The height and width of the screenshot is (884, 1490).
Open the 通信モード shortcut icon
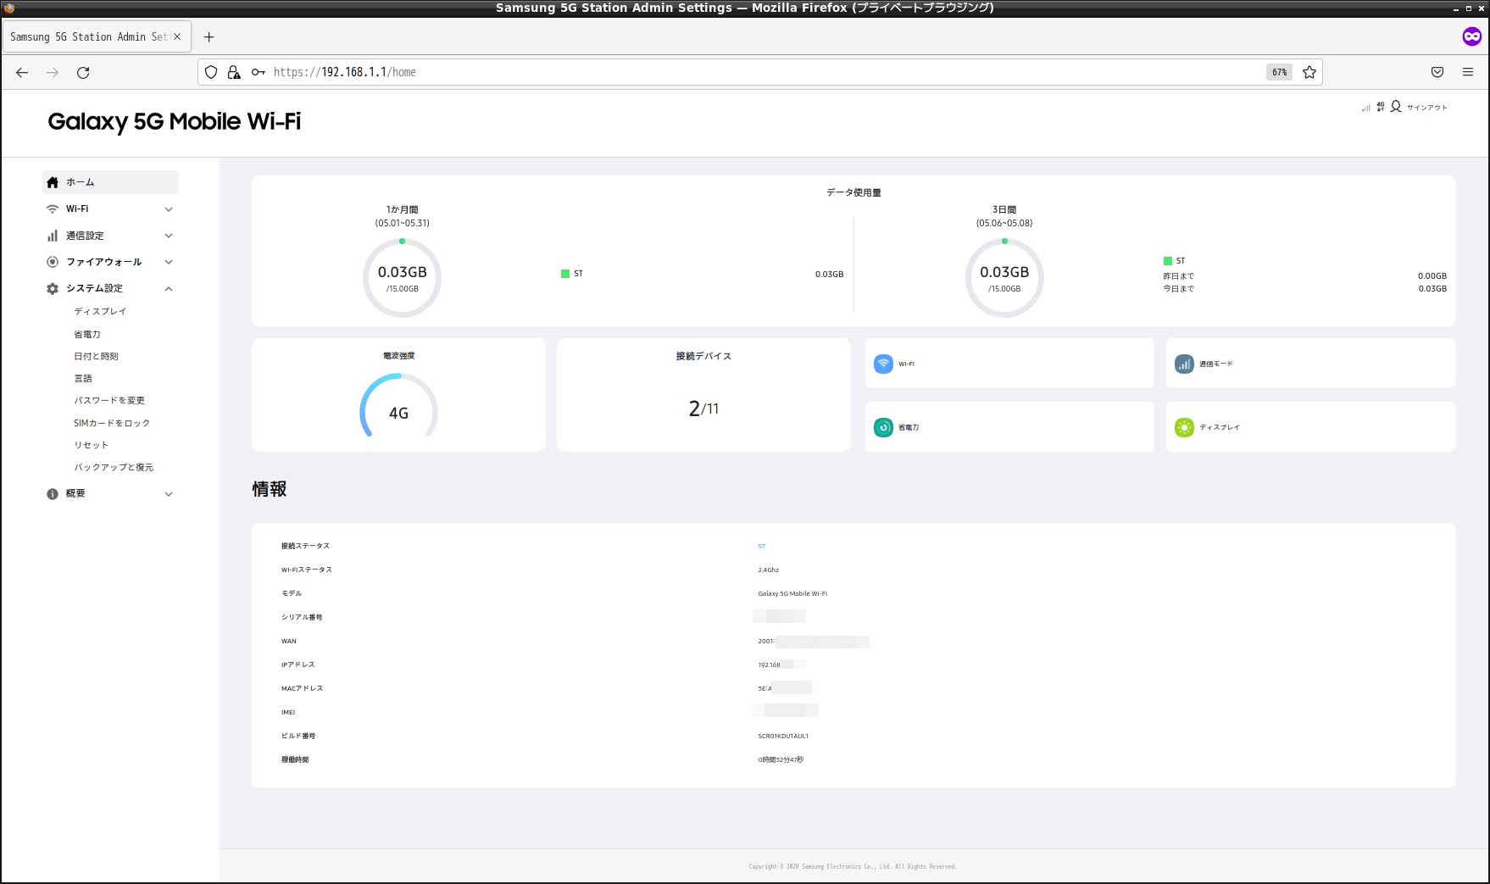[x=1184, y=364]
